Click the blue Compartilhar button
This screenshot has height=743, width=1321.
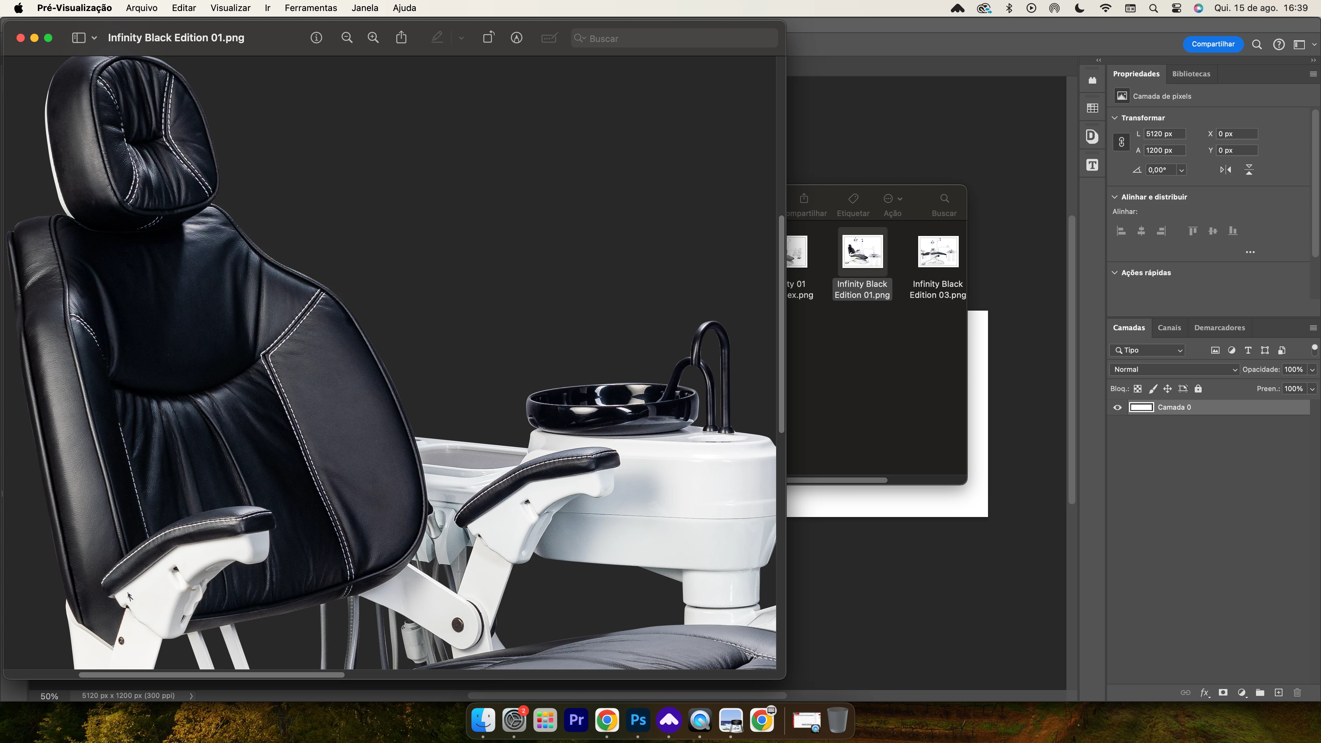1213,44
